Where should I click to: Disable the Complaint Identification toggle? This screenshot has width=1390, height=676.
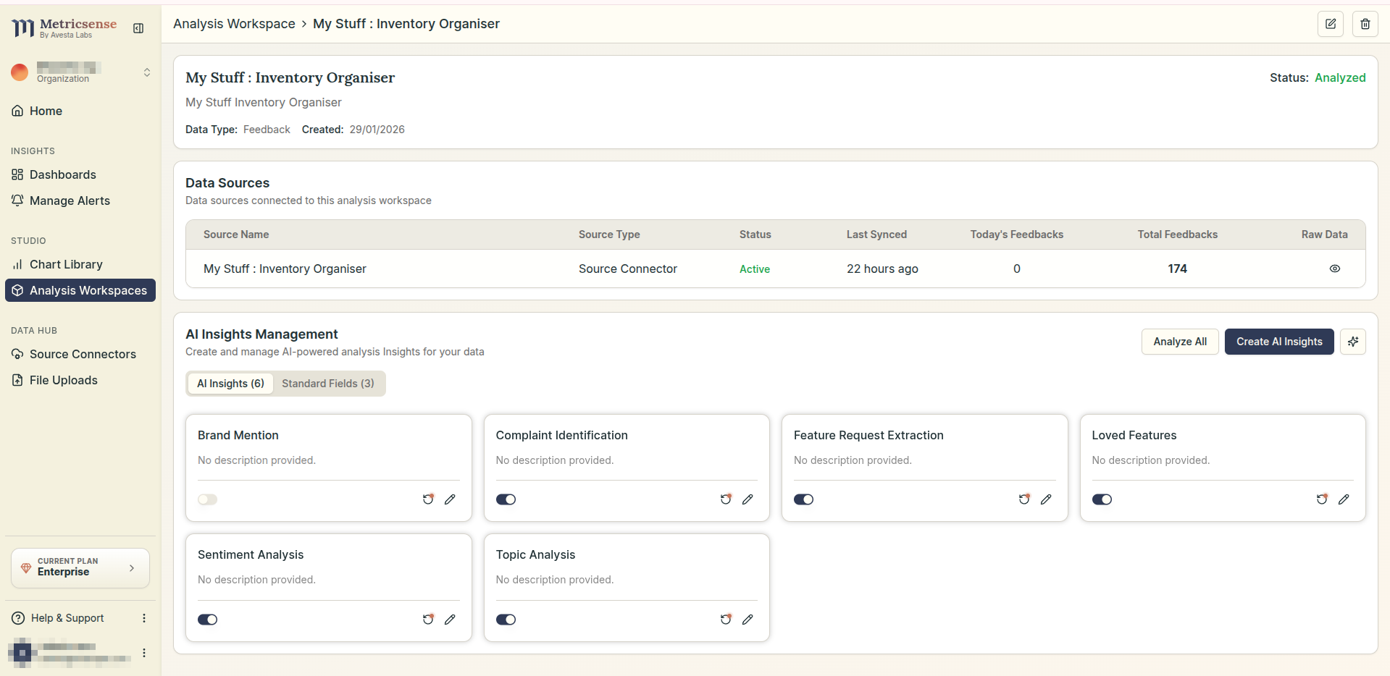(506, 499)
